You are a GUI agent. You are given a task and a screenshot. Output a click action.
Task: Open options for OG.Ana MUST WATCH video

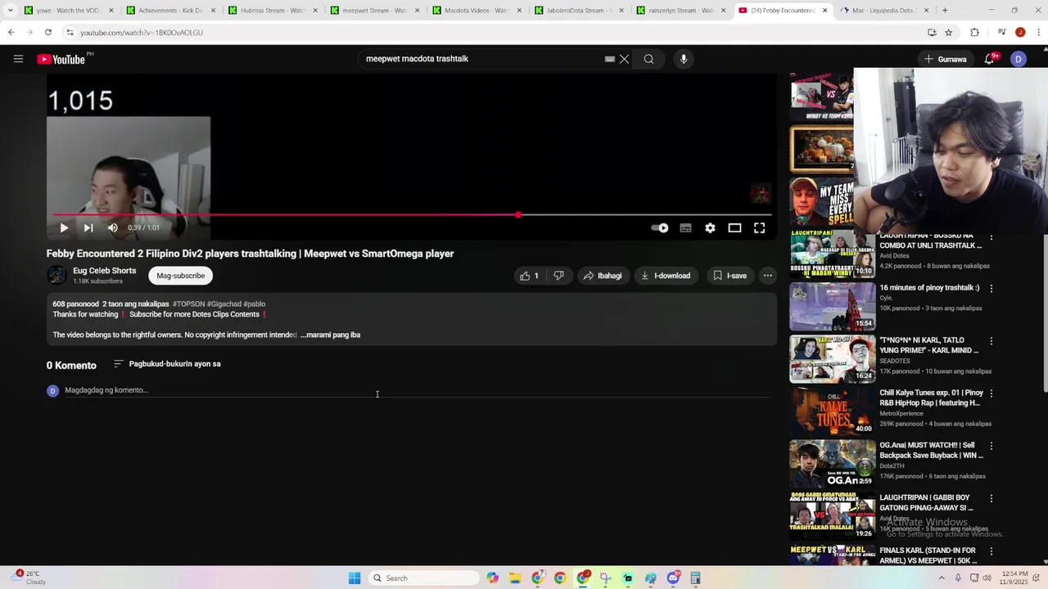coord(992,447)
